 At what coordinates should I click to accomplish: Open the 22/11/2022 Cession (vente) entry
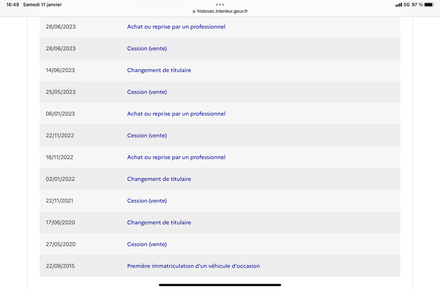point(147,135)
